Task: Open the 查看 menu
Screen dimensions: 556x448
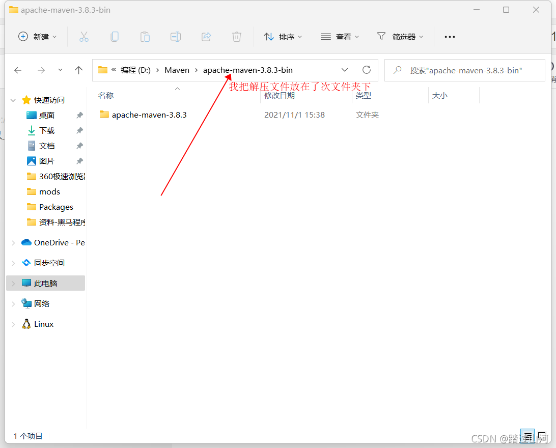Action: (x=340, y=36)
